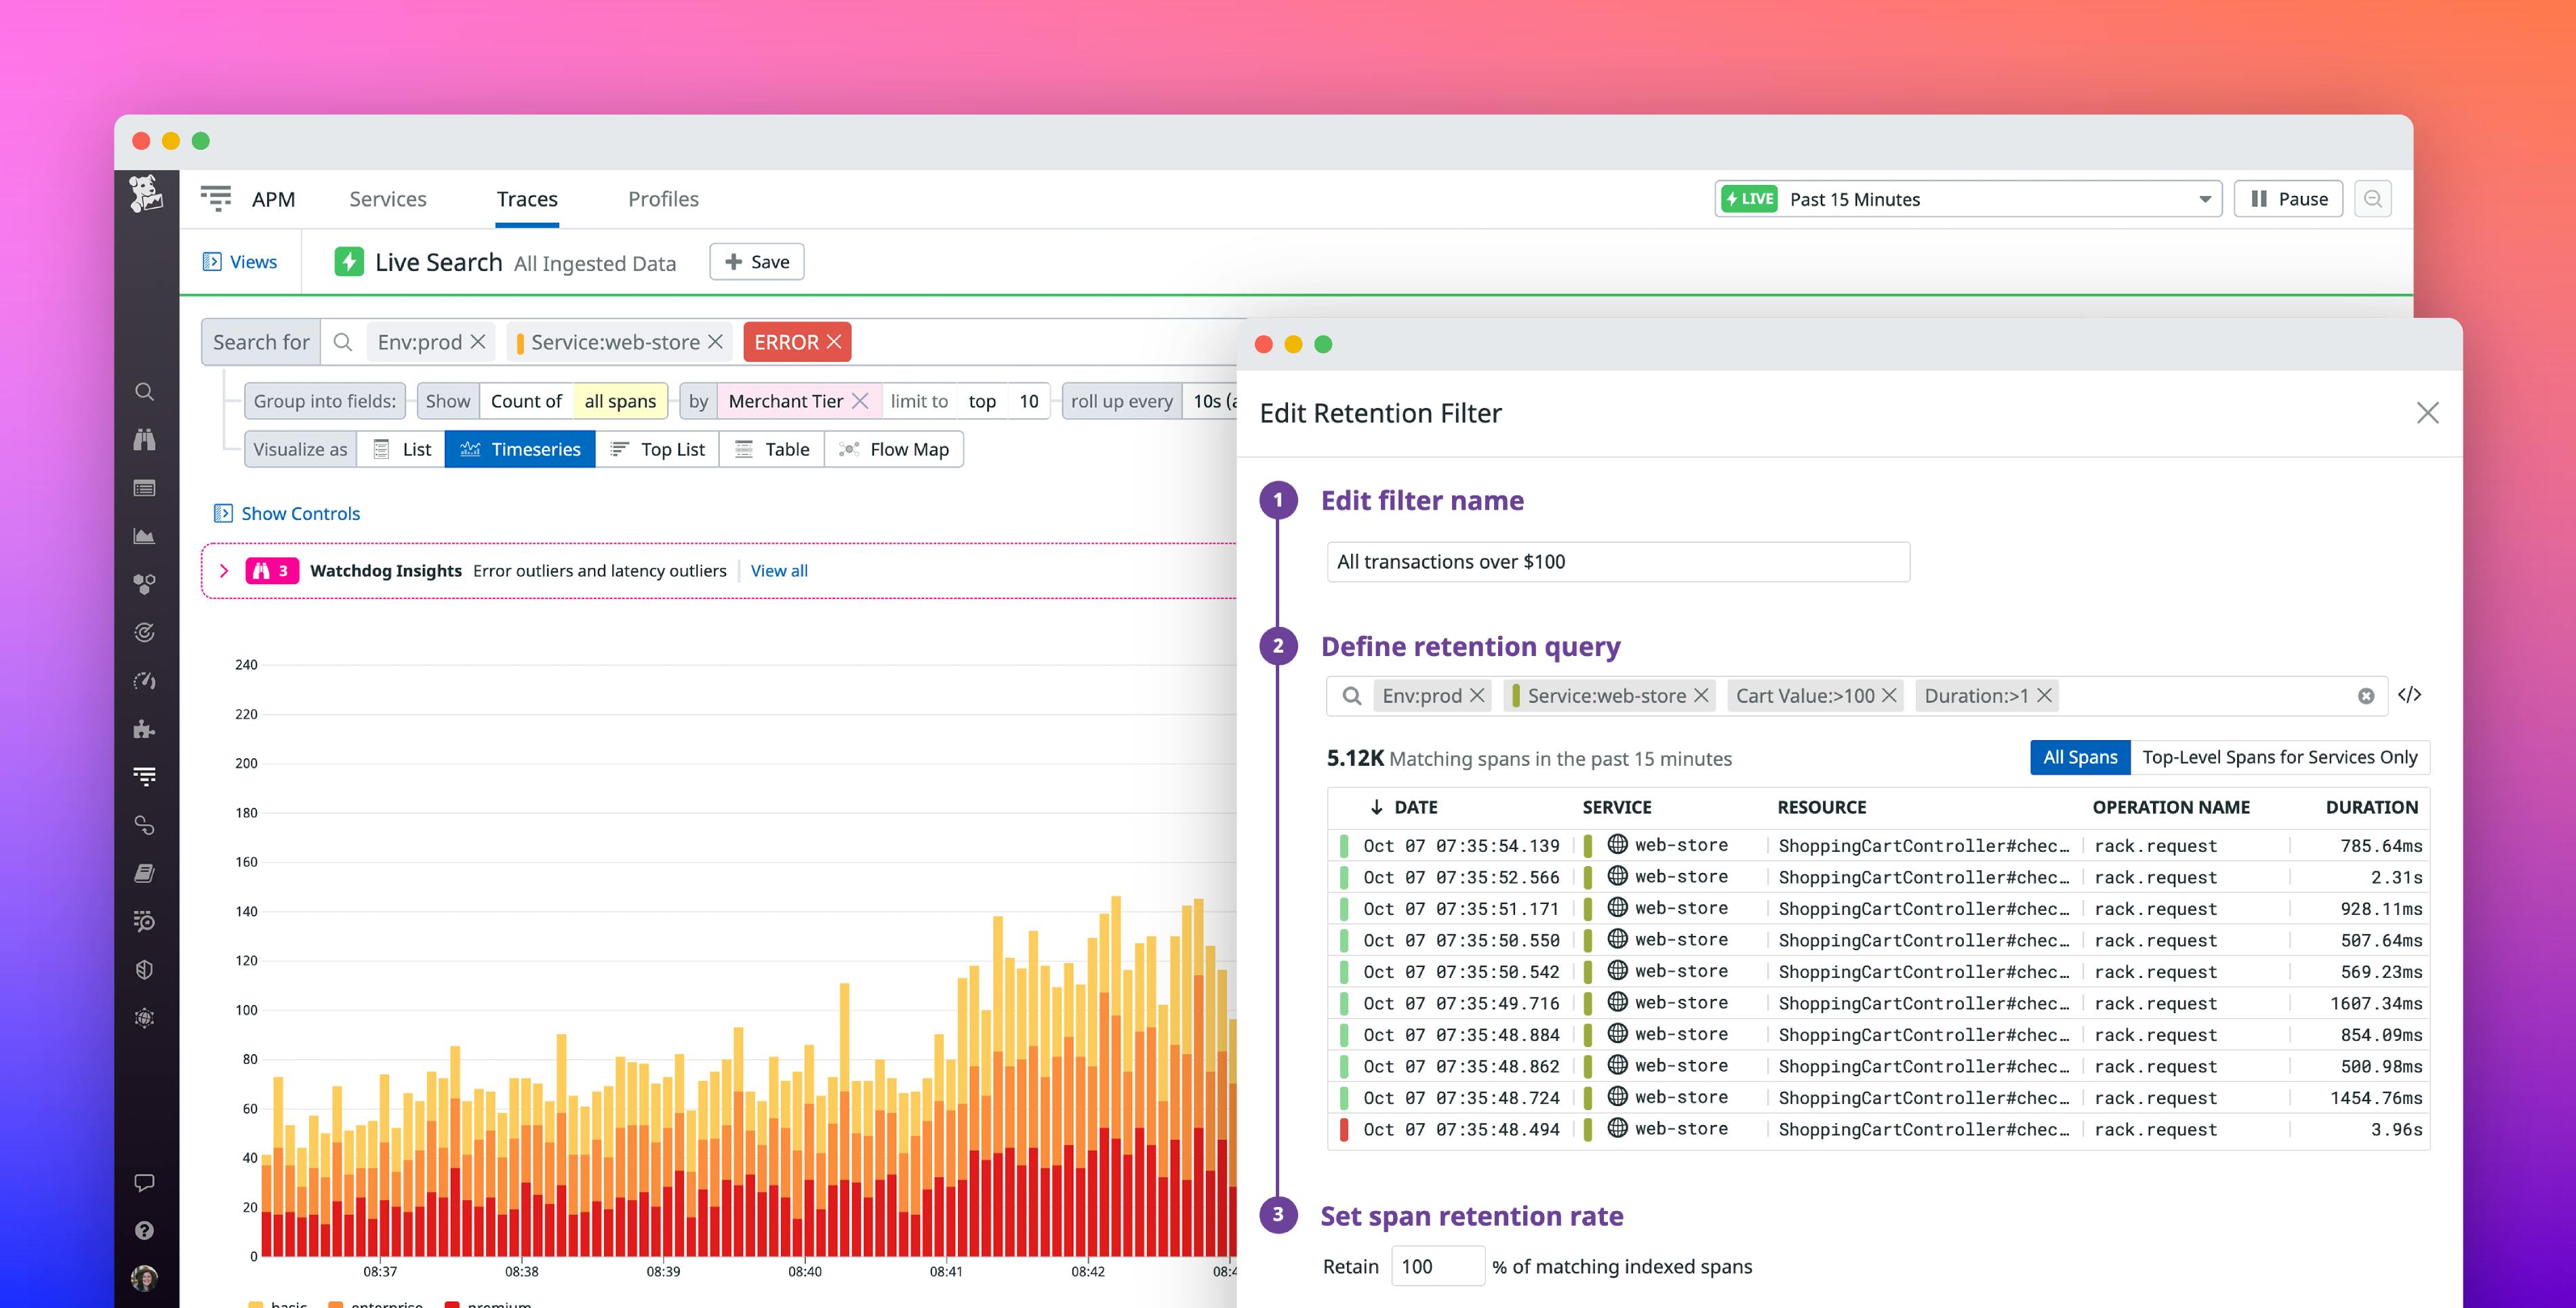Open the Dashboards graph icon in sidebar
This screenshot has height=1308, width=2576.
click(x=145, y=536)
